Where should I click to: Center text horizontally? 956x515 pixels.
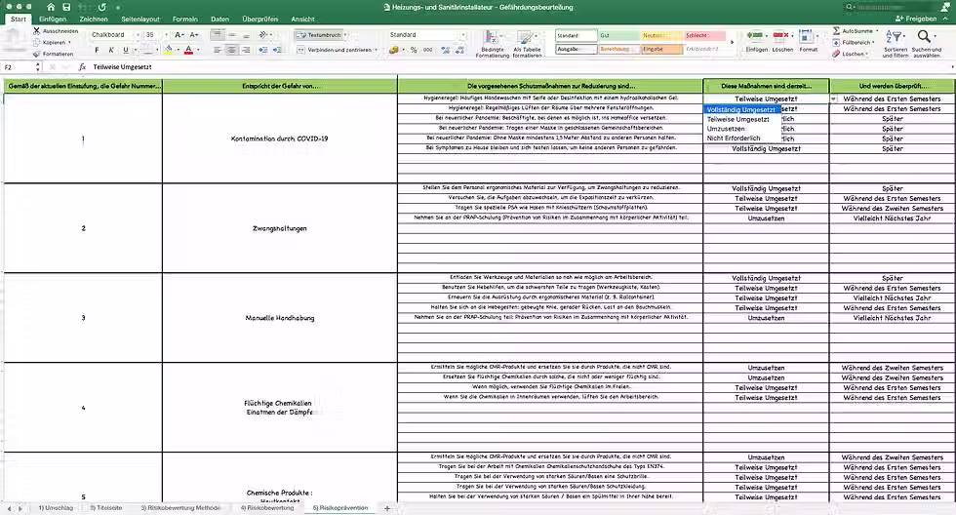click(x=231, y=50)
